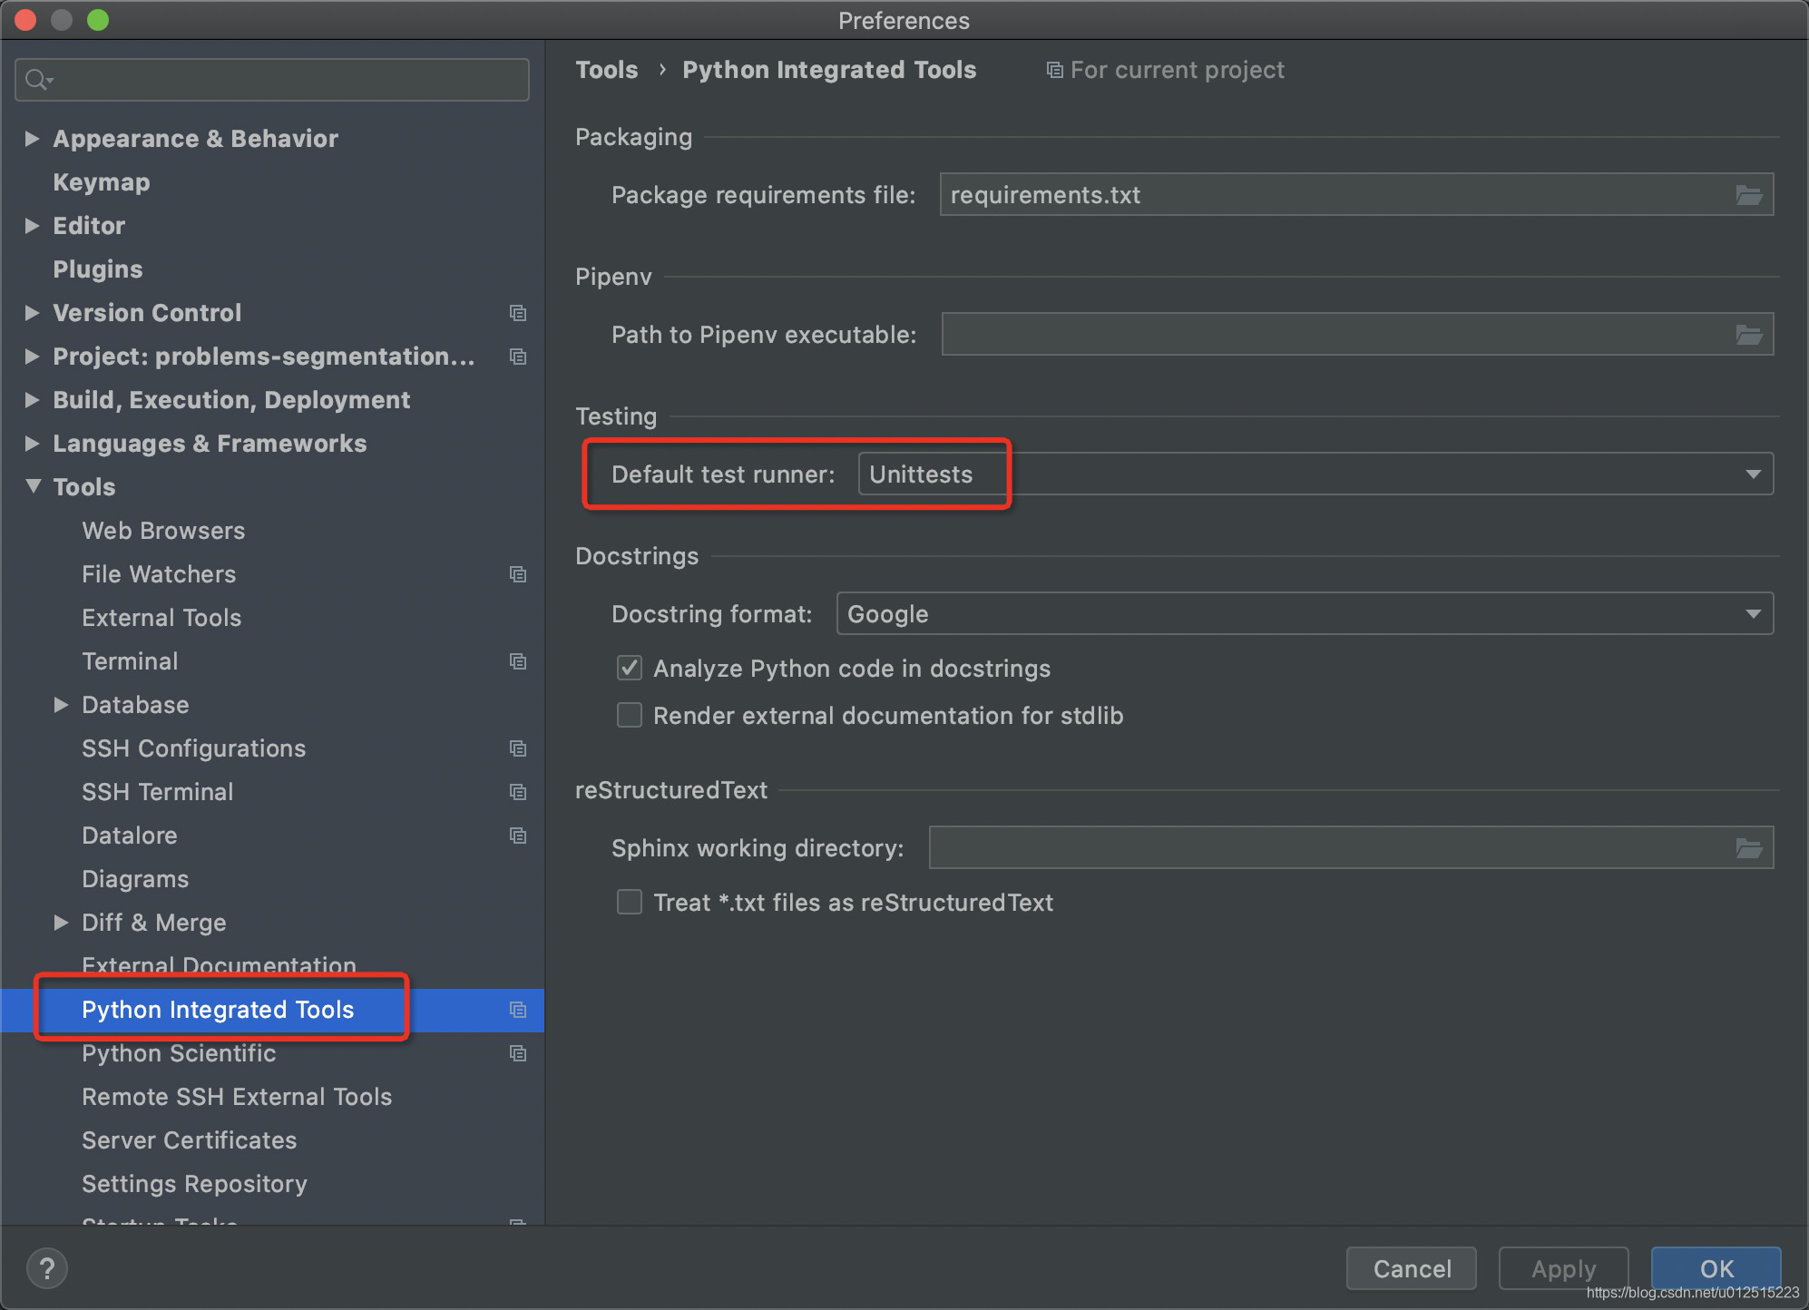Image resolution: width=1809 pixels, height=1310 pixels.
Task: Check Treat *.txt files as reStructuredText
Action: click(630, 903)
